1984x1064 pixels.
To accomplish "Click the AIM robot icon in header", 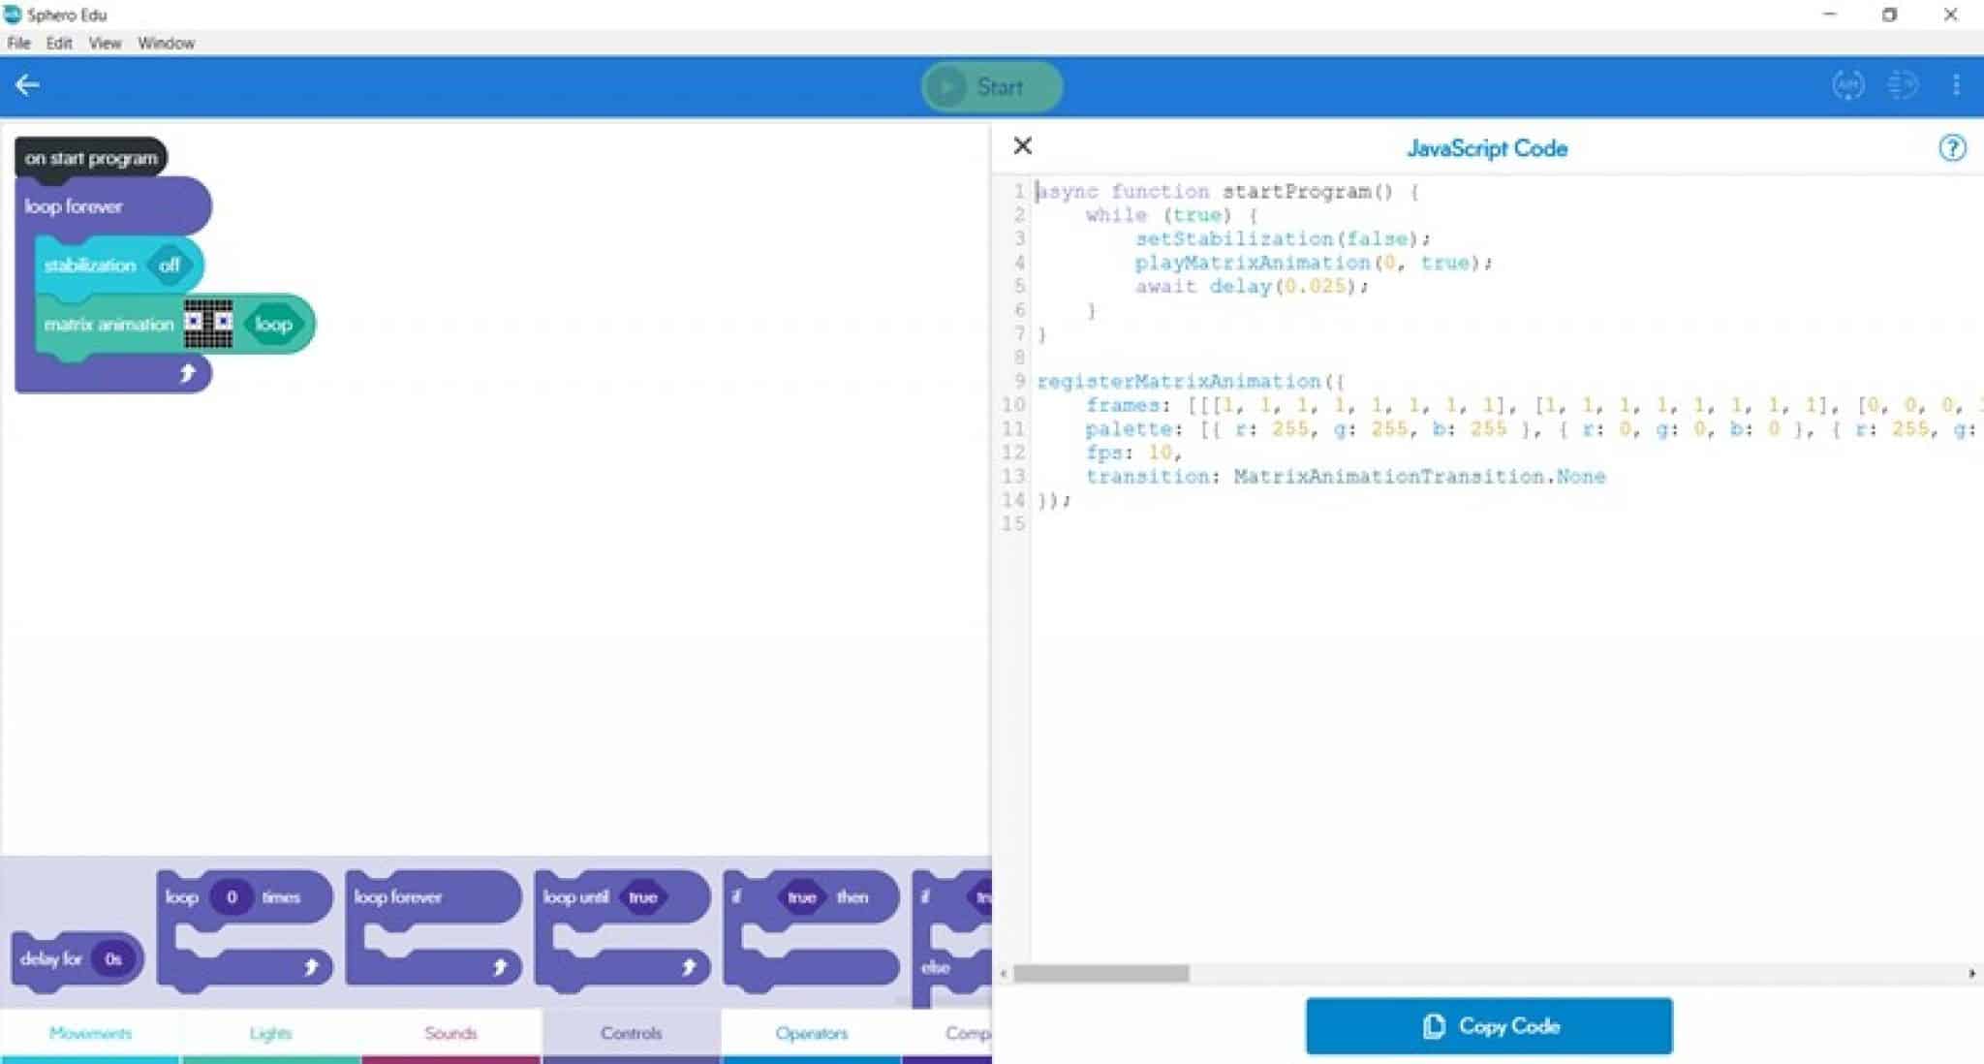I will pos(1847,85).
